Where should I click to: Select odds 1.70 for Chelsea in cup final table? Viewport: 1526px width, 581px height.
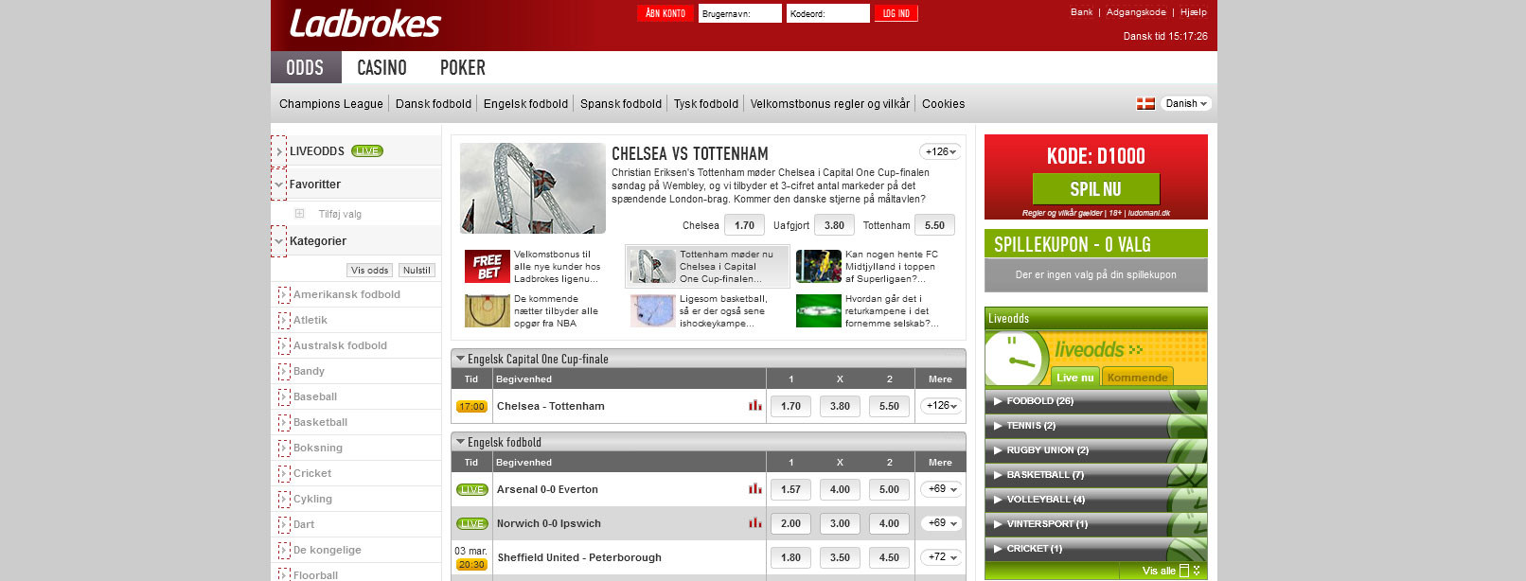pos(790,406)
